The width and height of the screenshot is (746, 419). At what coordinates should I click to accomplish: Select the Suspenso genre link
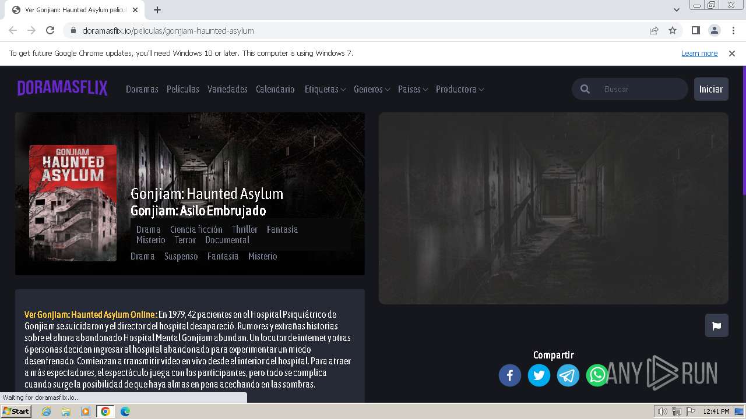(181, 256)
